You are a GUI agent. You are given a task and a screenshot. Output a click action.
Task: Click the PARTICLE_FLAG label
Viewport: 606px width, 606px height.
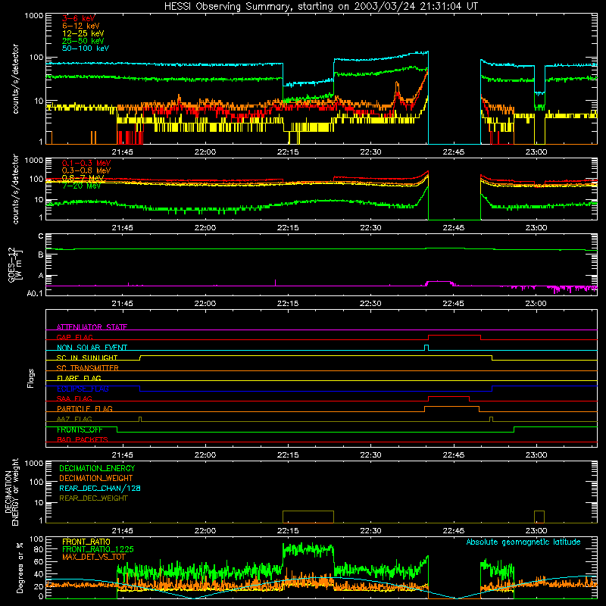coord(85,408)
